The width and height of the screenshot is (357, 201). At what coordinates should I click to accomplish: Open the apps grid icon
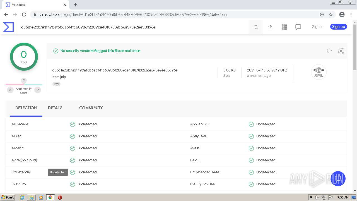tap(284, 27)
